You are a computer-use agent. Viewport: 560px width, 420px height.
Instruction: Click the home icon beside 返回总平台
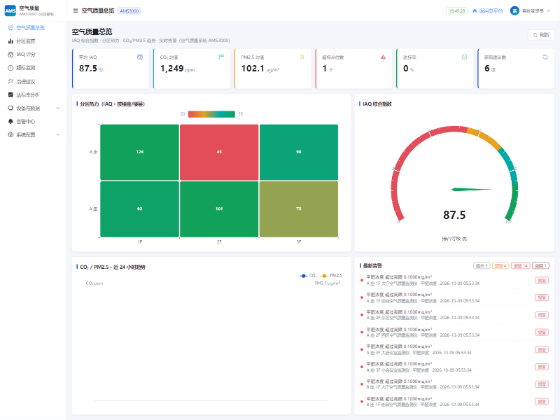click(475, 11)
